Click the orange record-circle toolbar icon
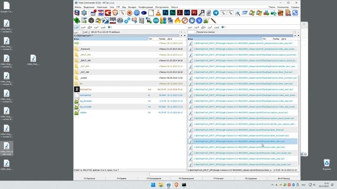Image resolution: width=337 pixels, height=189 pixels. click(130, 13)
